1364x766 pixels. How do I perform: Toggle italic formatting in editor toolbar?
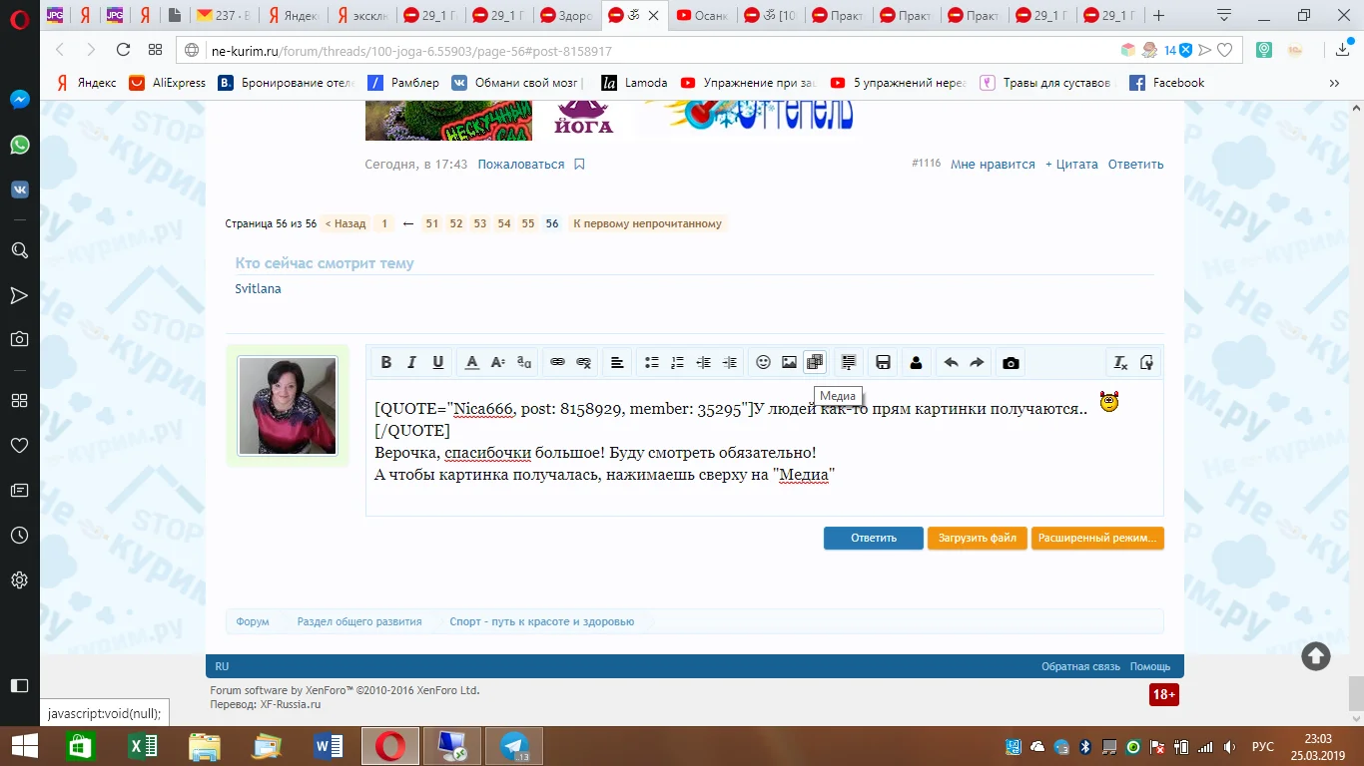[x=411, y=363]
